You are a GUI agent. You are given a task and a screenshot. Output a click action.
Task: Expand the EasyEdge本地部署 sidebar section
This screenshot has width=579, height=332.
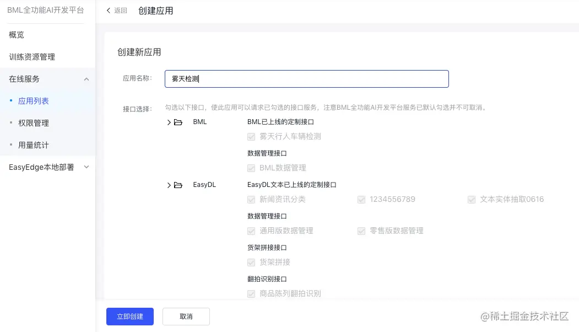pos(86,167)
